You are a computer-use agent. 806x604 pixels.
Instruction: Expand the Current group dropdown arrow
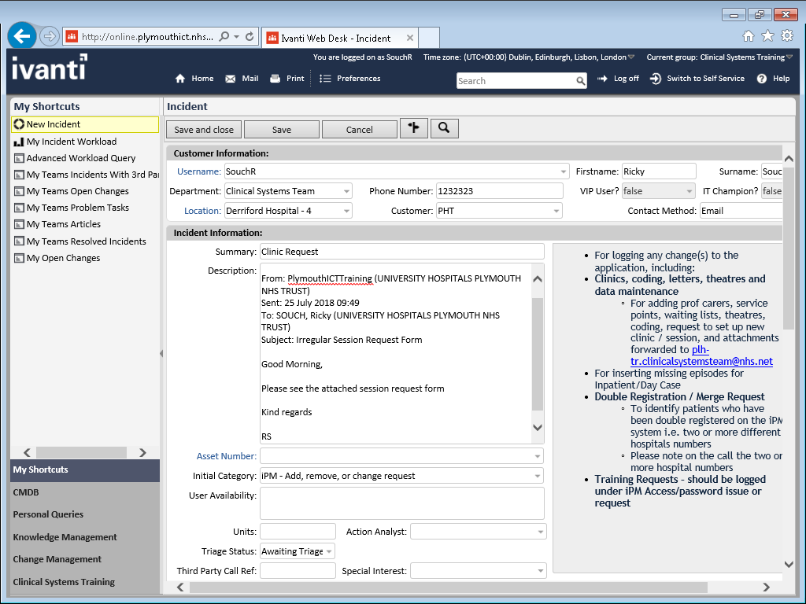[x=789, y=57]
